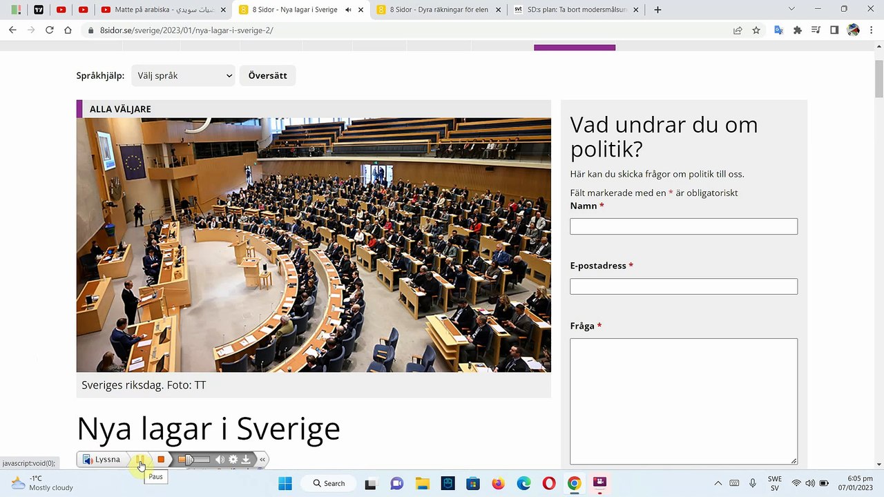Go to the browser home page
This screenshot has width=884, height=497.
coord(68,30)
